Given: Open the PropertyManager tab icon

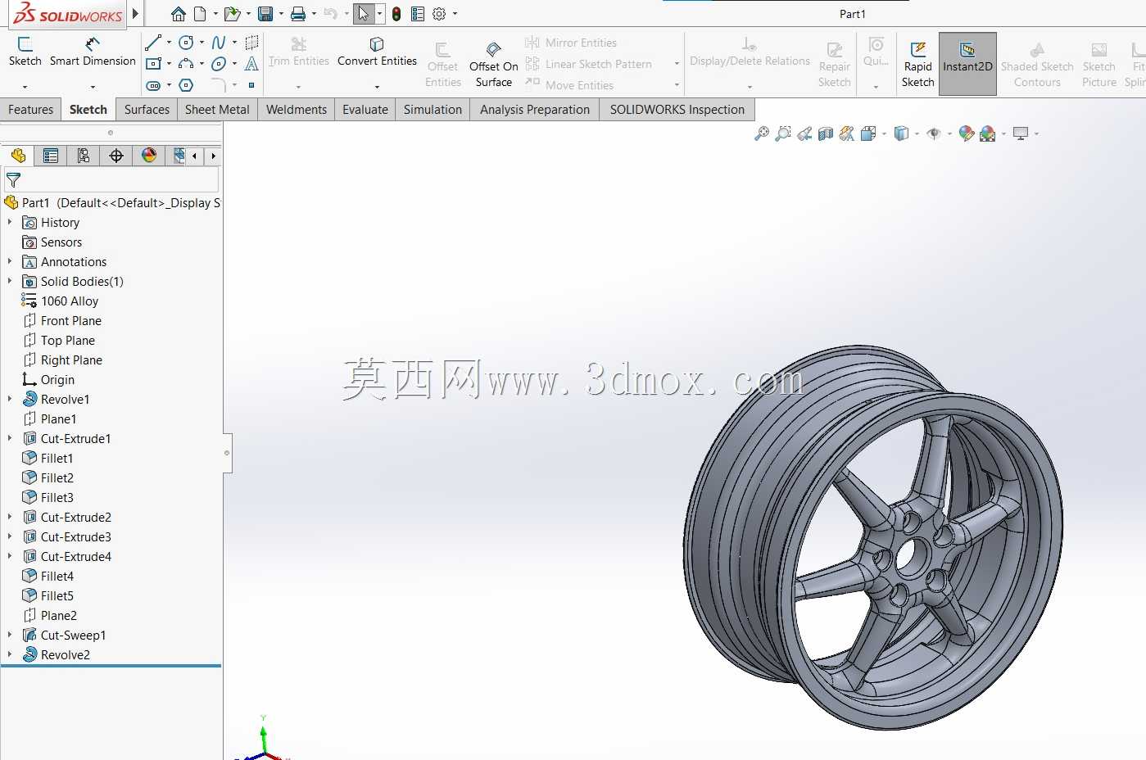Looking at the screenshot, I should pyautogui.click(x=51, y=156).
